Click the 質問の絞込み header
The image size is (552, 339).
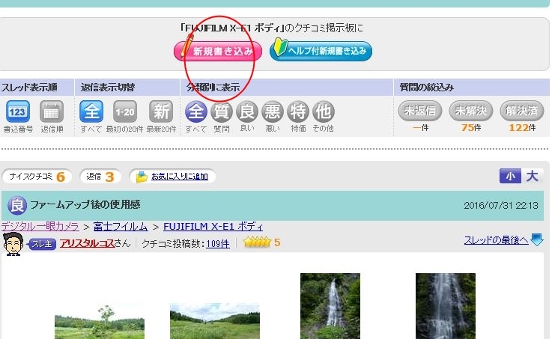click(427, 88)
